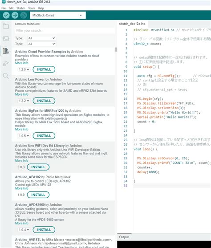This screenshot has width=211, height=248.
Task: Open the Boards Manager sidebar icon
Action: pyautogui.click(x=6, y=38)
